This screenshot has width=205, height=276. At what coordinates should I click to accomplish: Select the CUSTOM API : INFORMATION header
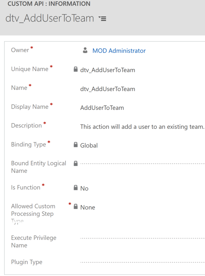pos(49,4)
